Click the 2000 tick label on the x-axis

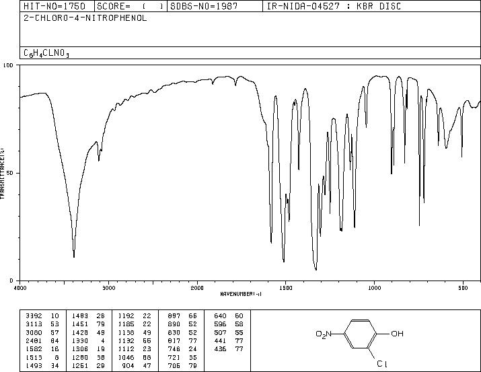[197, 288]
